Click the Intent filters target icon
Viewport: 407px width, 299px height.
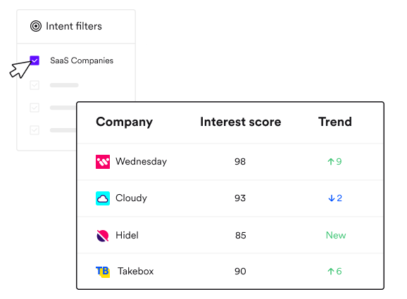(36, 26)
